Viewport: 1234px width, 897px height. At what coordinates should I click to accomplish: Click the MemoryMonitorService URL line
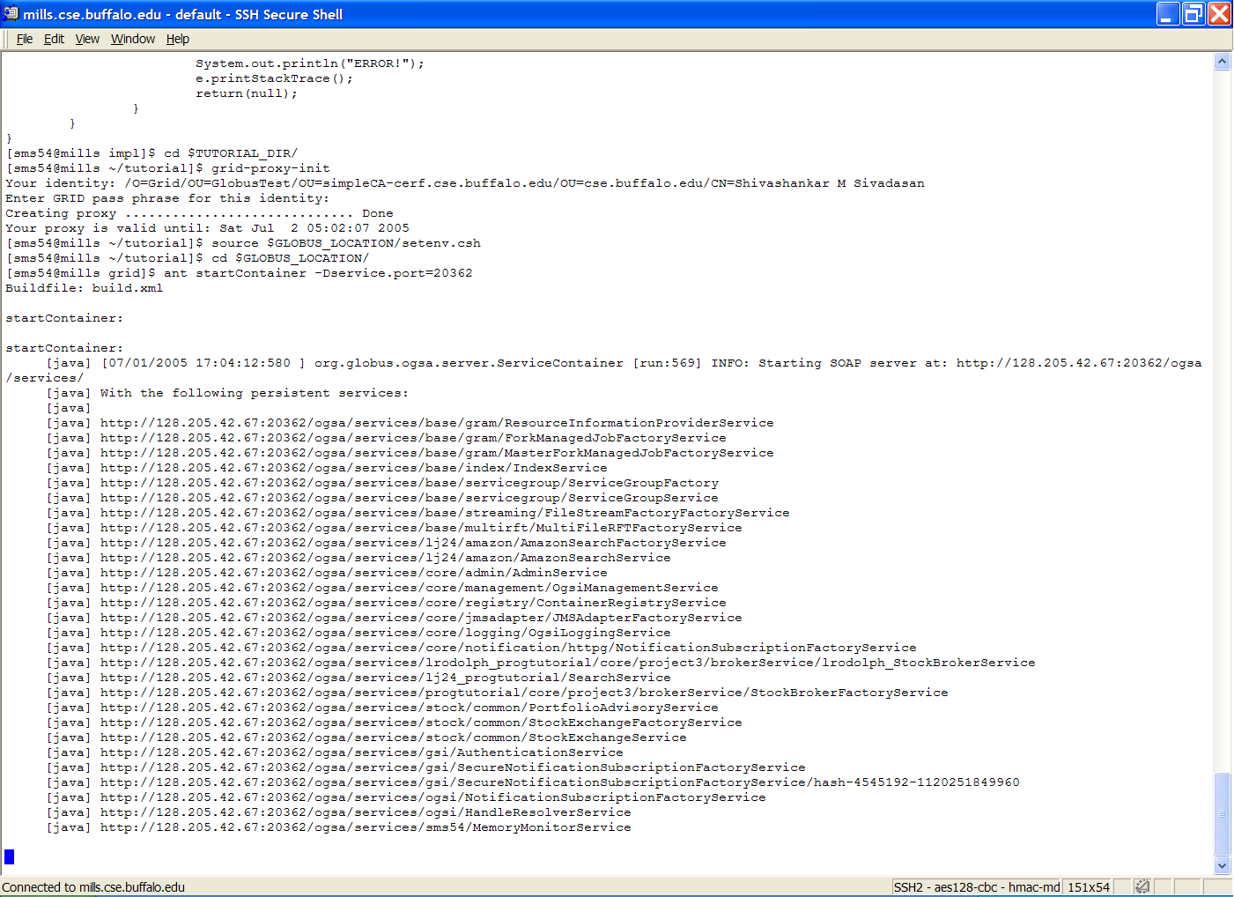tap(365, 827)
